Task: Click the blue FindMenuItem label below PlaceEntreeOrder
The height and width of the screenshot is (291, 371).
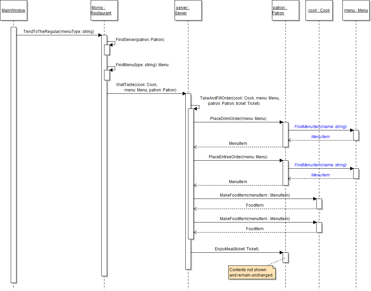Action: point(320,165)
